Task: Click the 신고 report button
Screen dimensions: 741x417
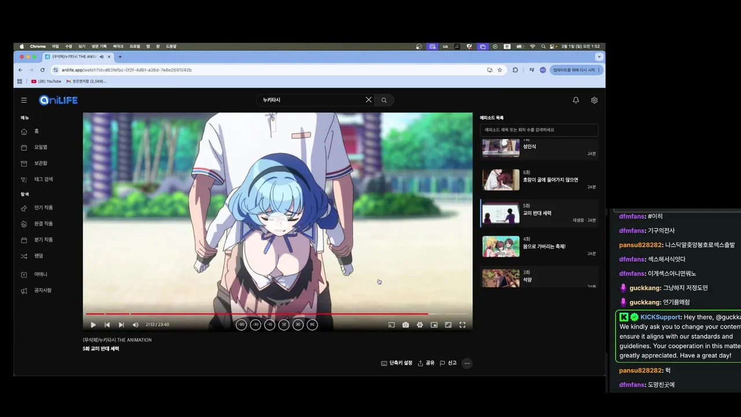Action: 448,363
